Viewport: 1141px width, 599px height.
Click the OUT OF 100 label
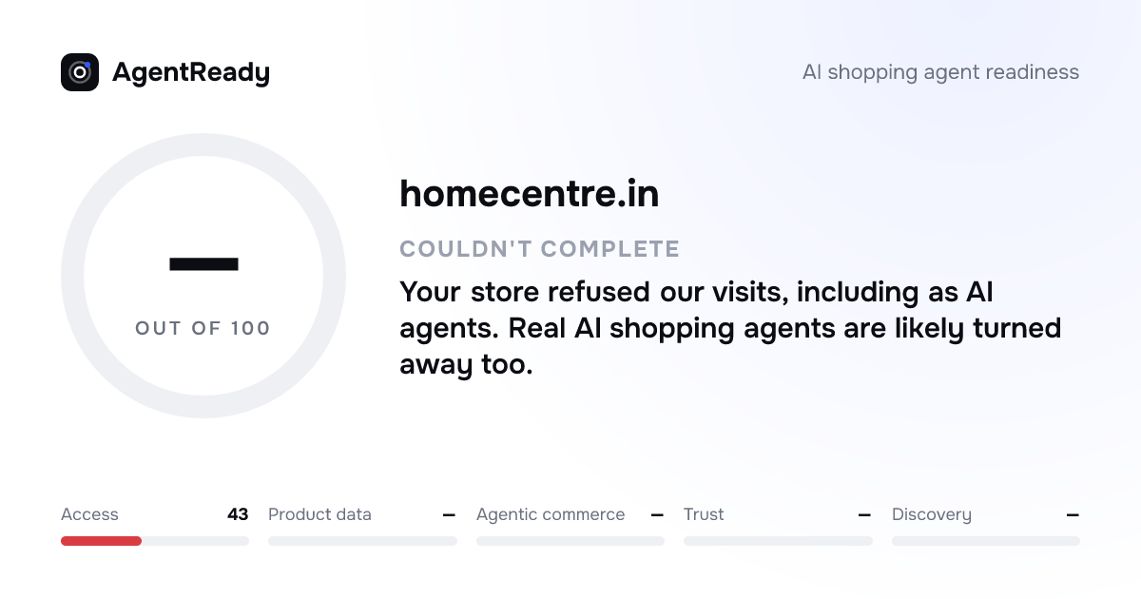tap(203, 328)
